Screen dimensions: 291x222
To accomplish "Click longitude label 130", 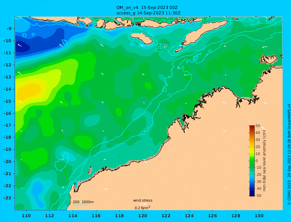I will 259,216.
